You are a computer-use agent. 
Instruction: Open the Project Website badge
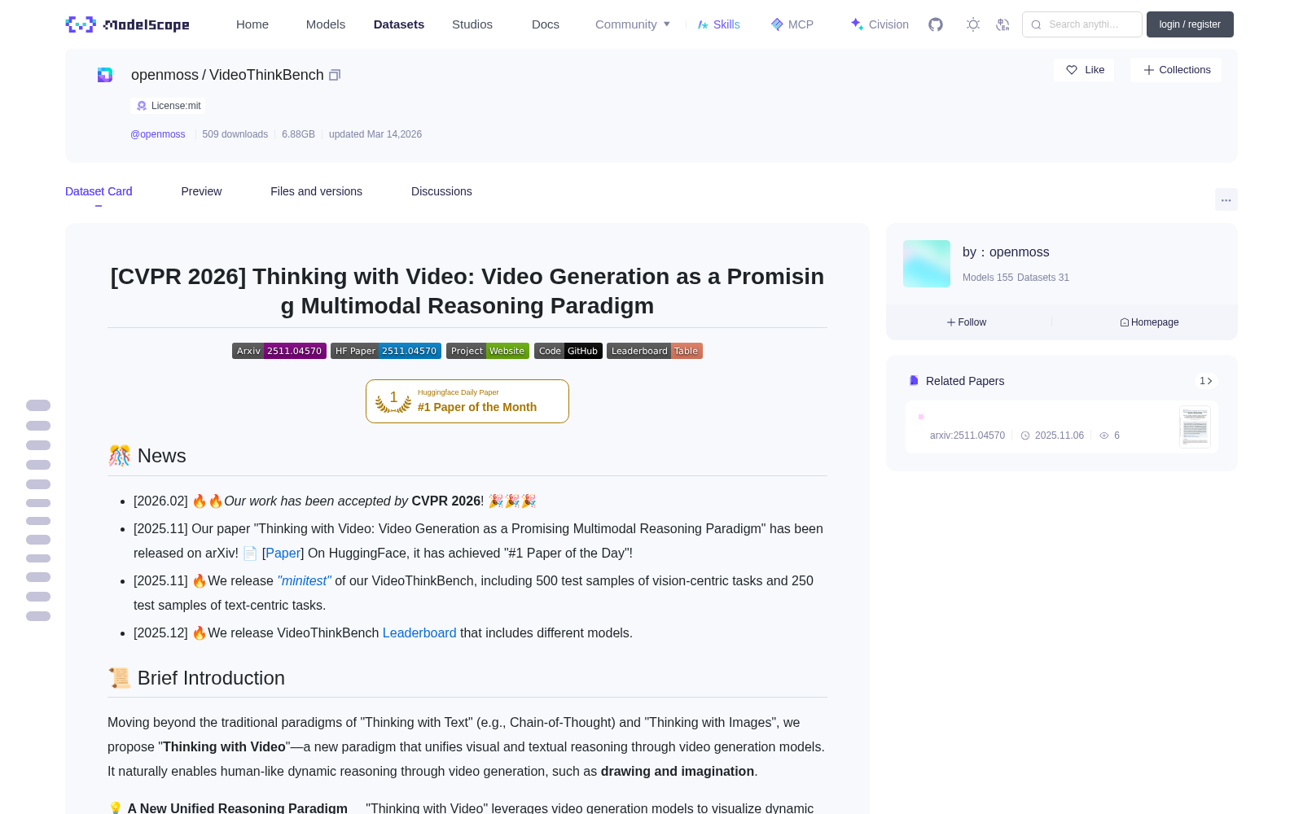coord(488,351)
